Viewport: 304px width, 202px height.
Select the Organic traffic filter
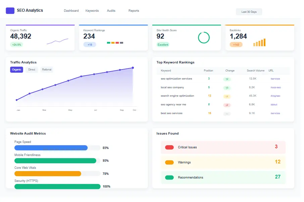[16, 69]
